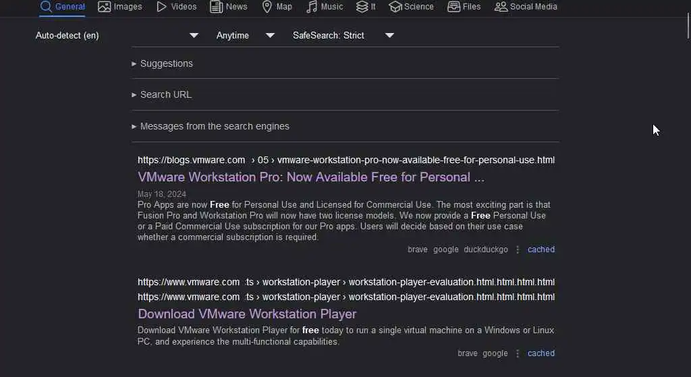This screenshot has height=377, width=691.
Task: Open VMware Workstation Pro: Now Available Free result
Action: (311, 177)
